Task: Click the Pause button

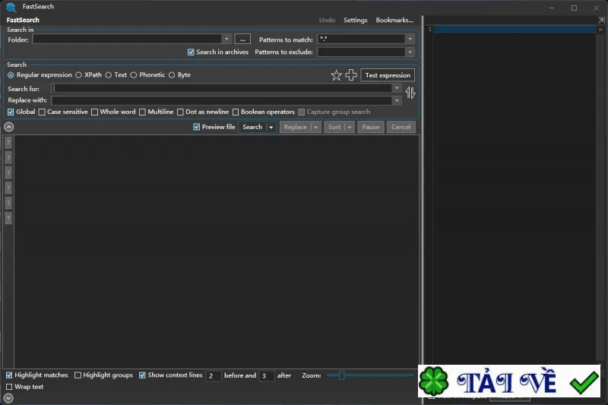Action: 371,127
